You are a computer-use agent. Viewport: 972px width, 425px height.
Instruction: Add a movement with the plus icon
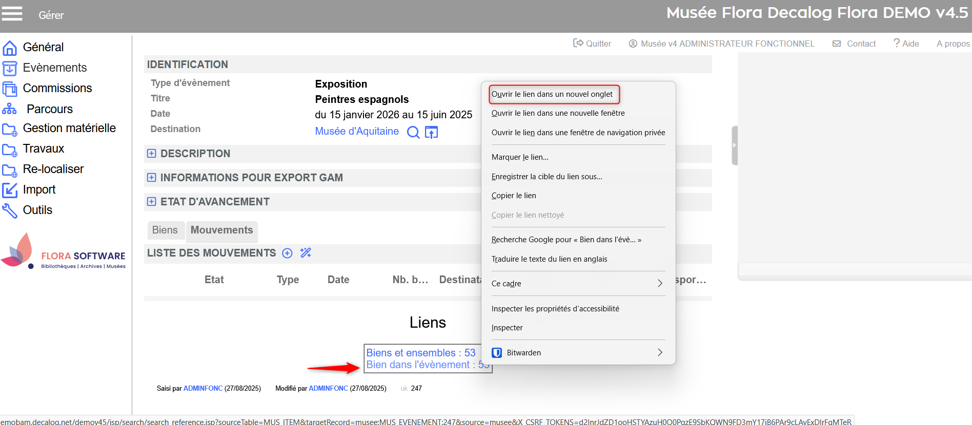pyautogui.click(x=288, y=253)
